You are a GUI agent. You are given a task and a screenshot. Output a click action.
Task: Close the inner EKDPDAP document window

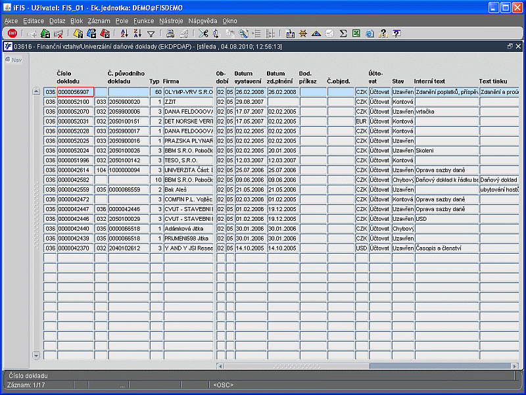tap(518, 46)
